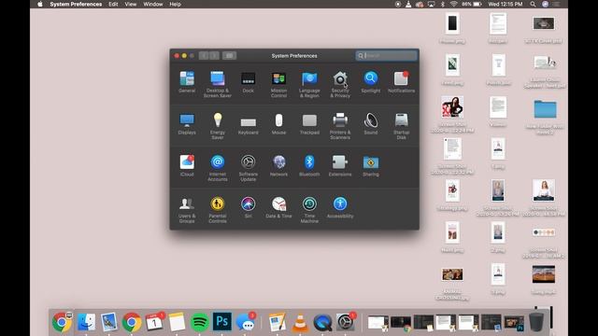Open Preview from the Dock

click(109, 322)
